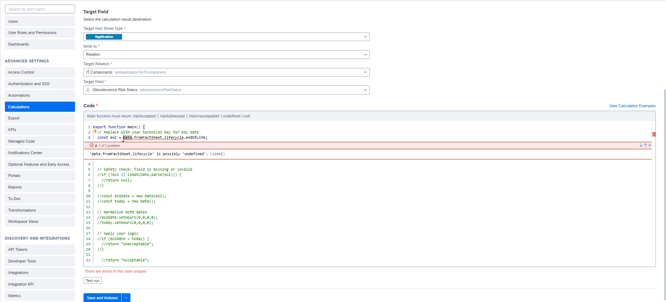Click the 'Replace with your technical key' comment
Viewport: 666px width, 302px height.
point(148,132)
